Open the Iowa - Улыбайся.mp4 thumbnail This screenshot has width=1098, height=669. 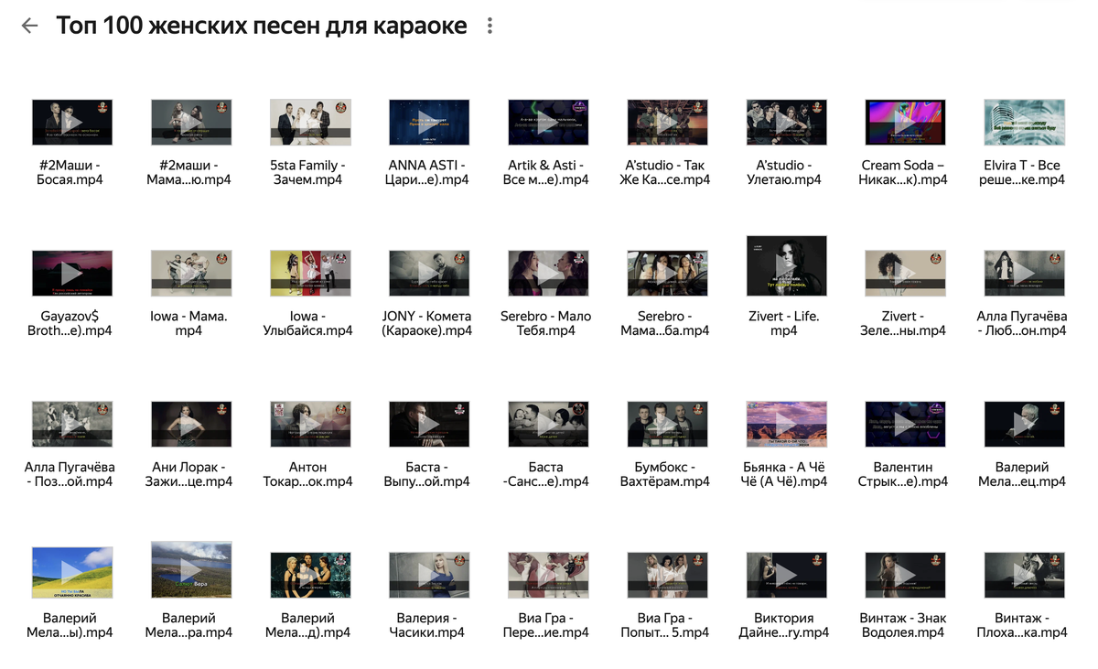point(310,273)
